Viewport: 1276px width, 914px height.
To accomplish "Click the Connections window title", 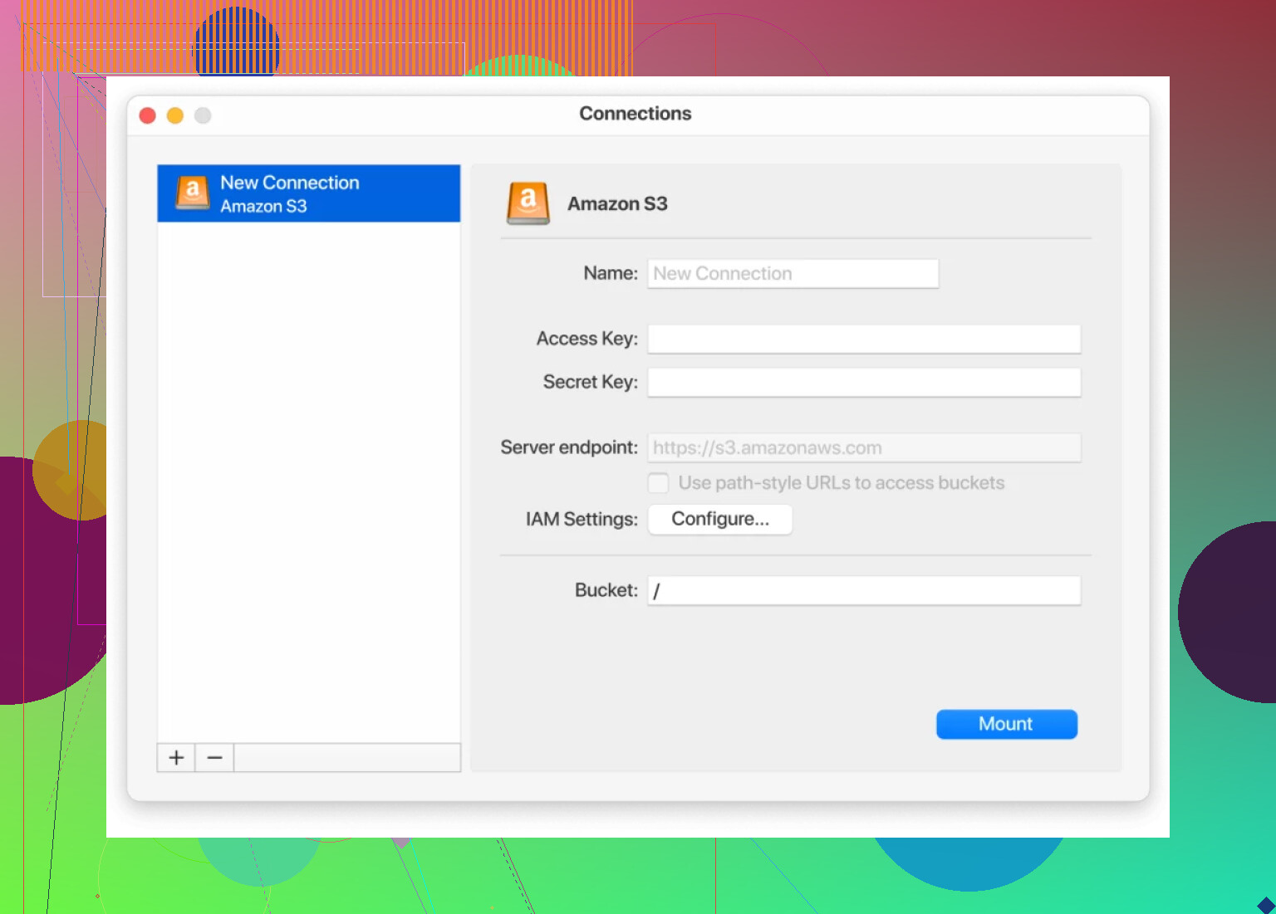I will coord(635,114).
